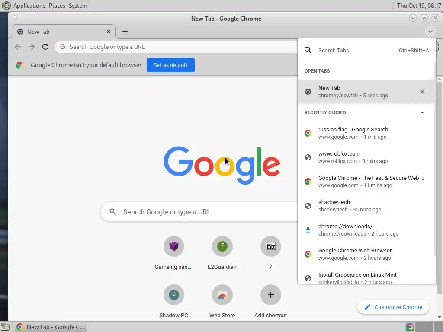Click the window menu button in title bar
The height and width of the screenshot is (332, 443).
[15, 18]
